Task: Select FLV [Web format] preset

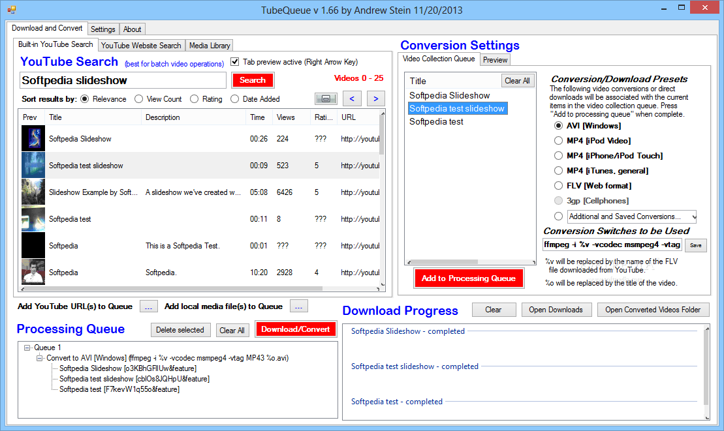Action: pos(558,186)
